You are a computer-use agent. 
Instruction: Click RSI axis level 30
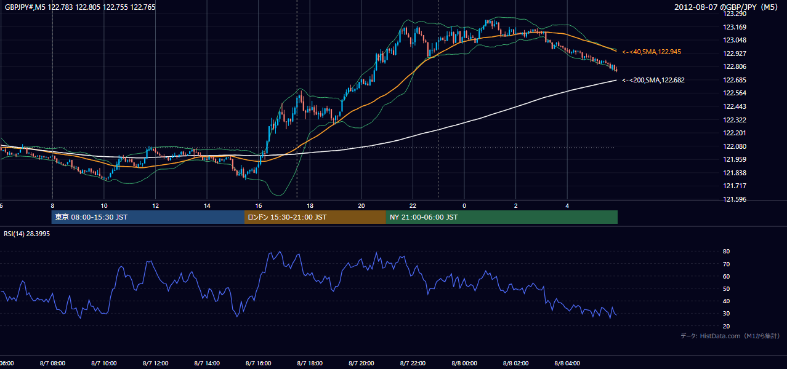pos(726,313)
